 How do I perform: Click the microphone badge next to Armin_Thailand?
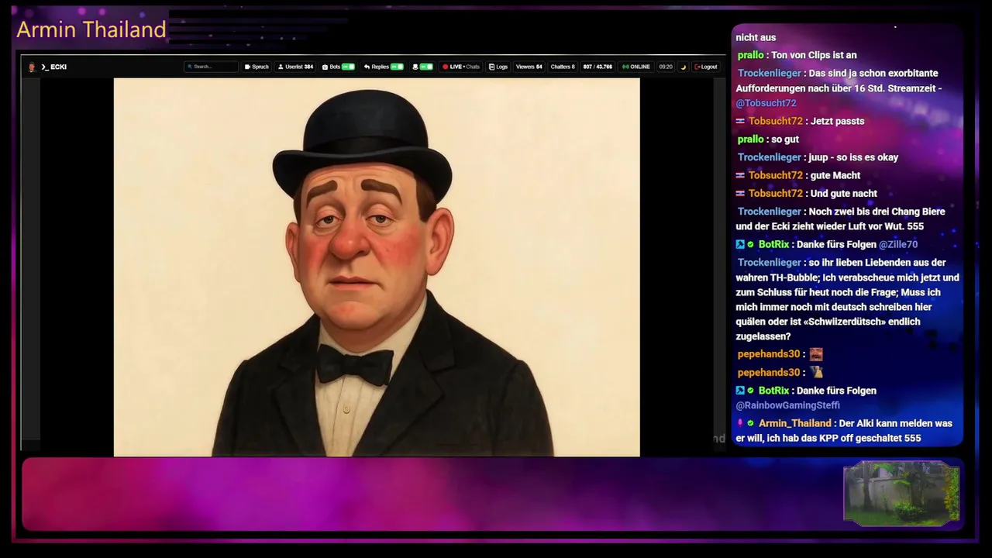tap(740, 423)
